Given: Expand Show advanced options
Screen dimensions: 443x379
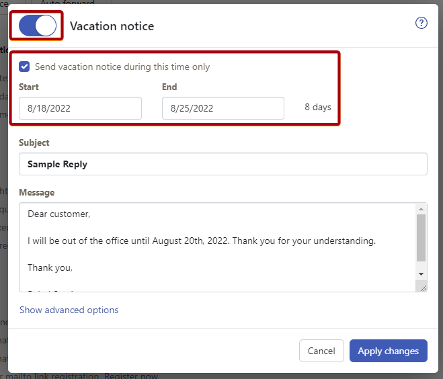Looking at the screenshot, I should click(x=69, y=310).
